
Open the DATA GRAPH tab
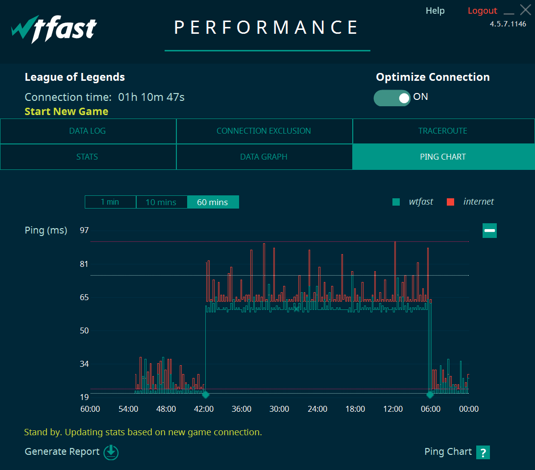(x=264, y=157)
